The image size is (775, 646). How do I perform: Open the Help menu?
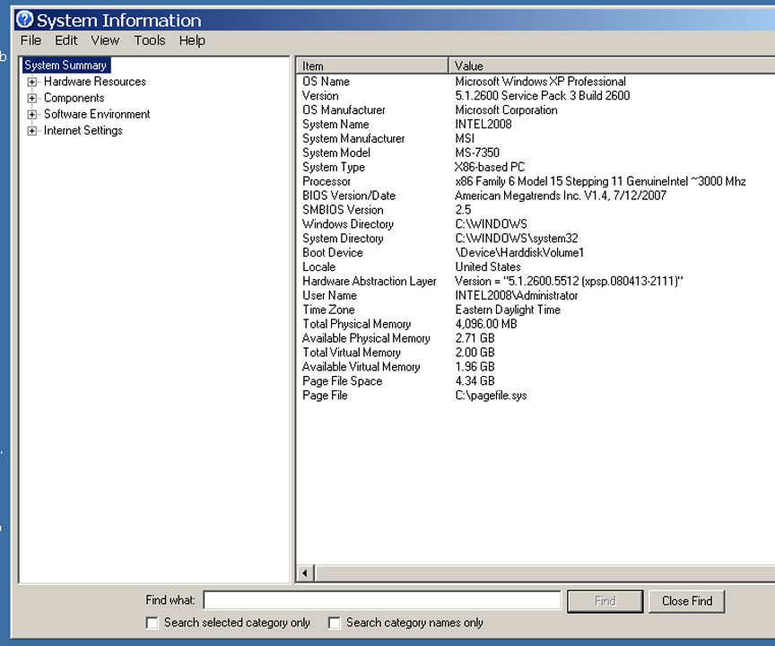(192, 40)
